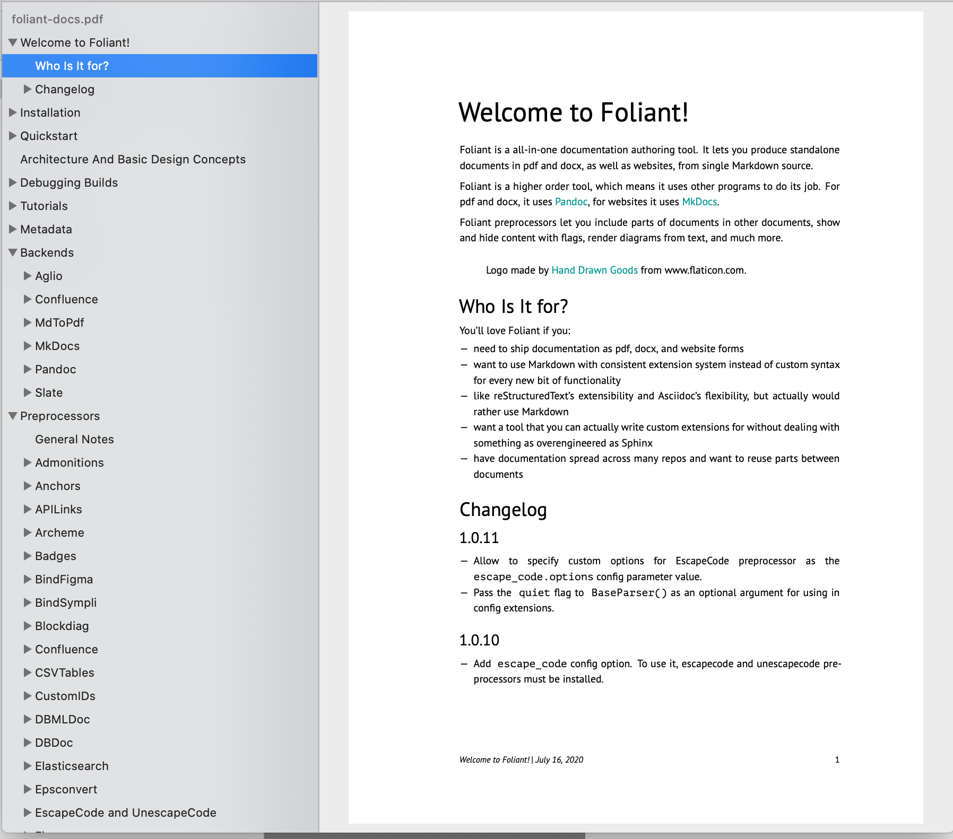Select the Confluence entry under Preprocessors
This screenshot has height=839, width=953.
pyautogui.click(x=66, y=649)
